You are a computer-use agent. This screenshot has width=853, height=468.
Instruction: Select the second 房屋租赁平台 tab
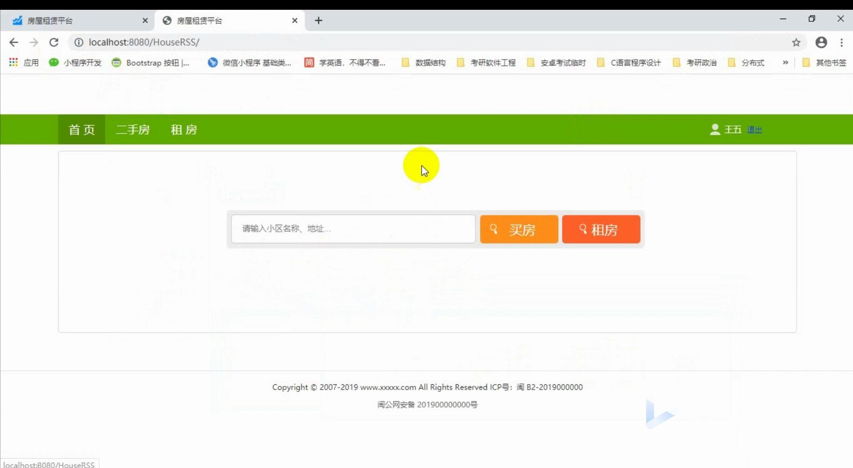(229, 20)
